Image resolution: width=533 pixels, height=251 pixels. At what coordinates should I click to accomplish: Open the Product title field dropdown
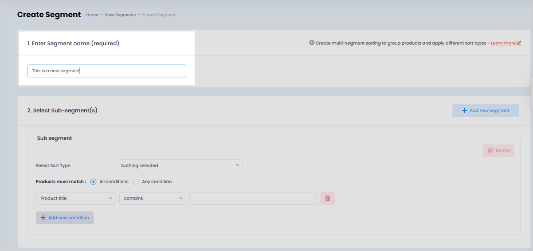click(76, 198)
